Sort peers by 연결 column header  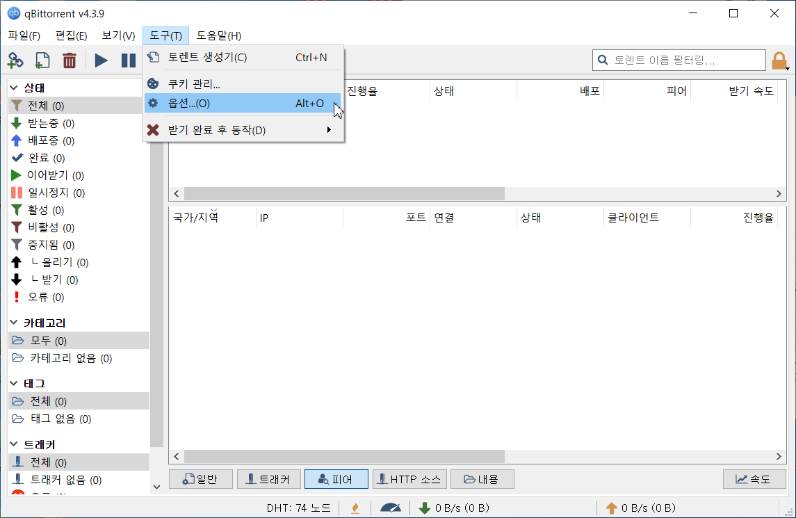click(473, 218)
